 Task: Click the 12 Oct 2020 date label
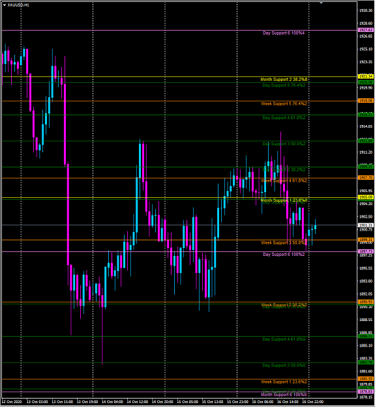coord(11,402)
